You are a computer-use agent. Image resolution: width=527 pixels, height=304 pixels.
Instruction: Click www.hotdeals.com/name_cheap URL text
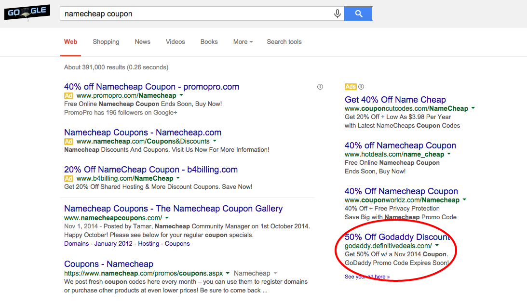394,154
